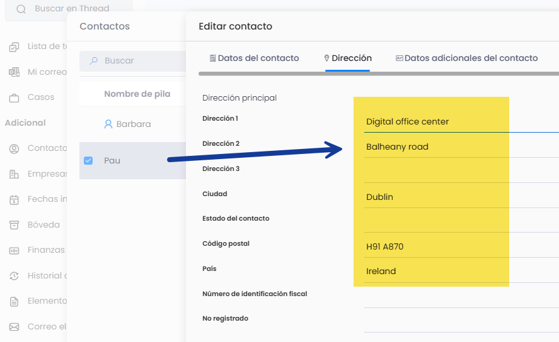Click the Buscar contacts search field
559x342 pixels.
click(x=132, y=61)
